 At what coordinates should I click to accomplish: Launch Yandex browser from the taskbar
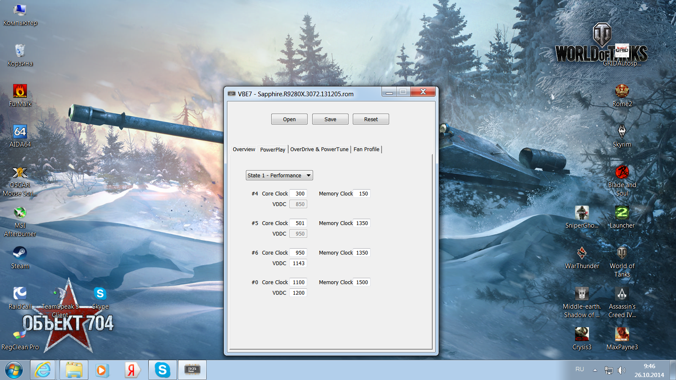pos(132,370)
